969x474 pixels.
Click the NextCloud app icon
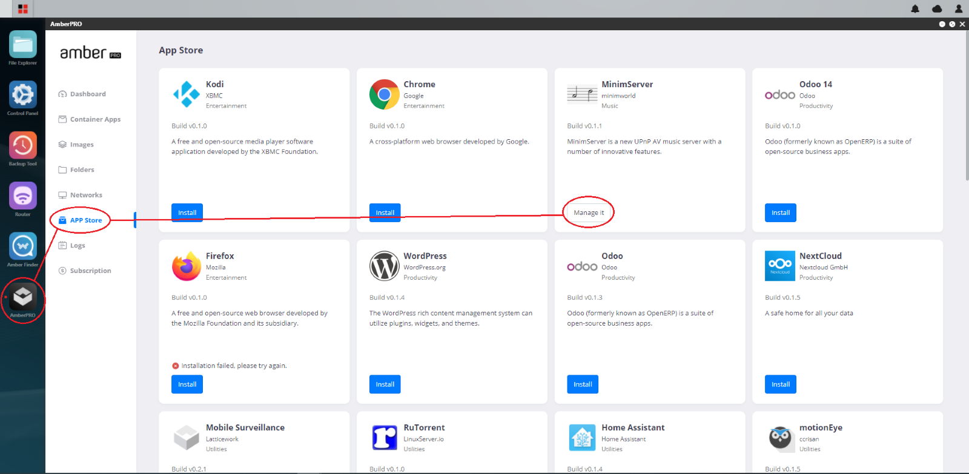tap(780, 266)
